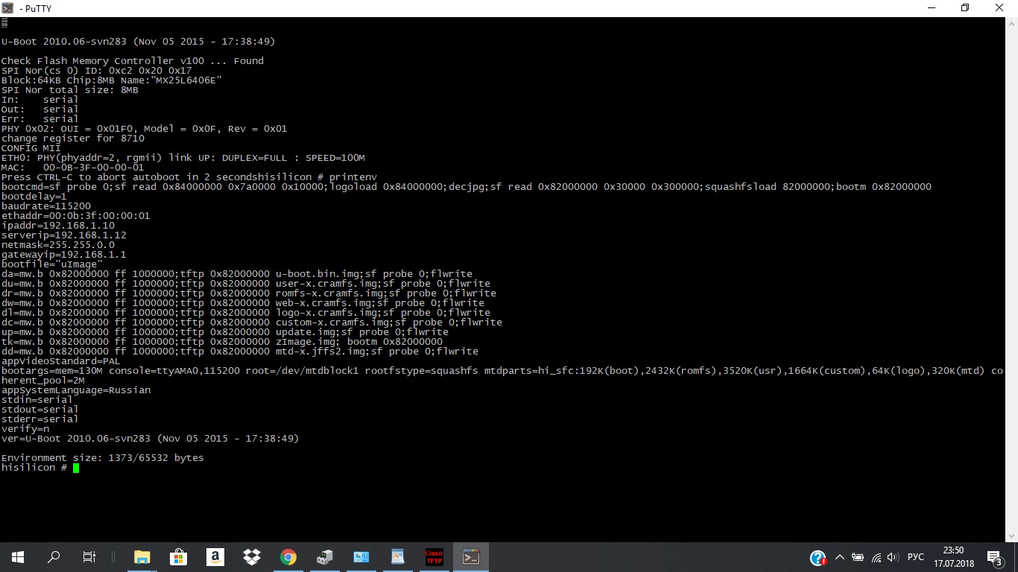Open the Amazon taskbar shortcut
Viewport: 1018px width, 572px height.
tap(215, 557)
